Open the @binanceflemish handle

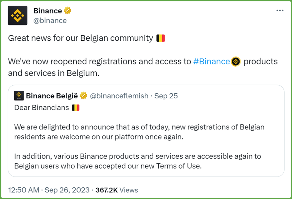(x=119, y=96)
